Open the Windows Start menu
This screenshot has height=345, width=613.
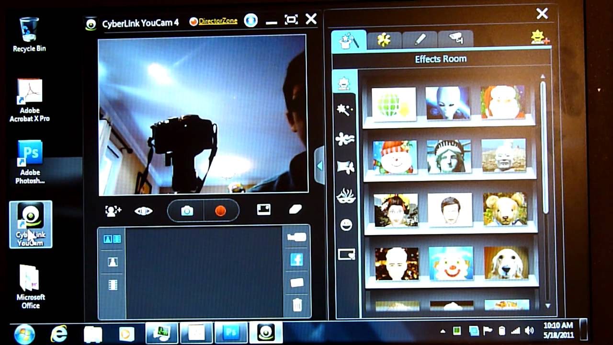(24, 333)
